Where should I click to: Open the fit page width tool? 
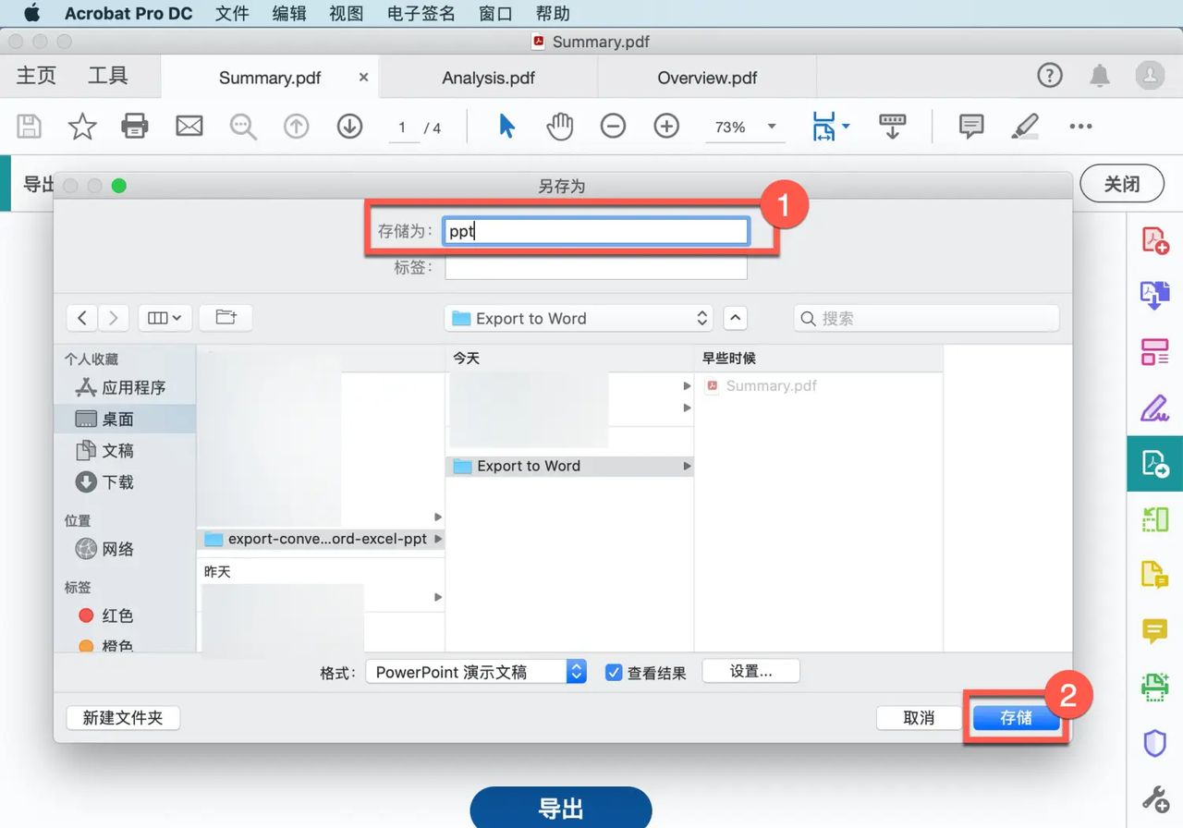pyautogui.click(x=830, y=127)
